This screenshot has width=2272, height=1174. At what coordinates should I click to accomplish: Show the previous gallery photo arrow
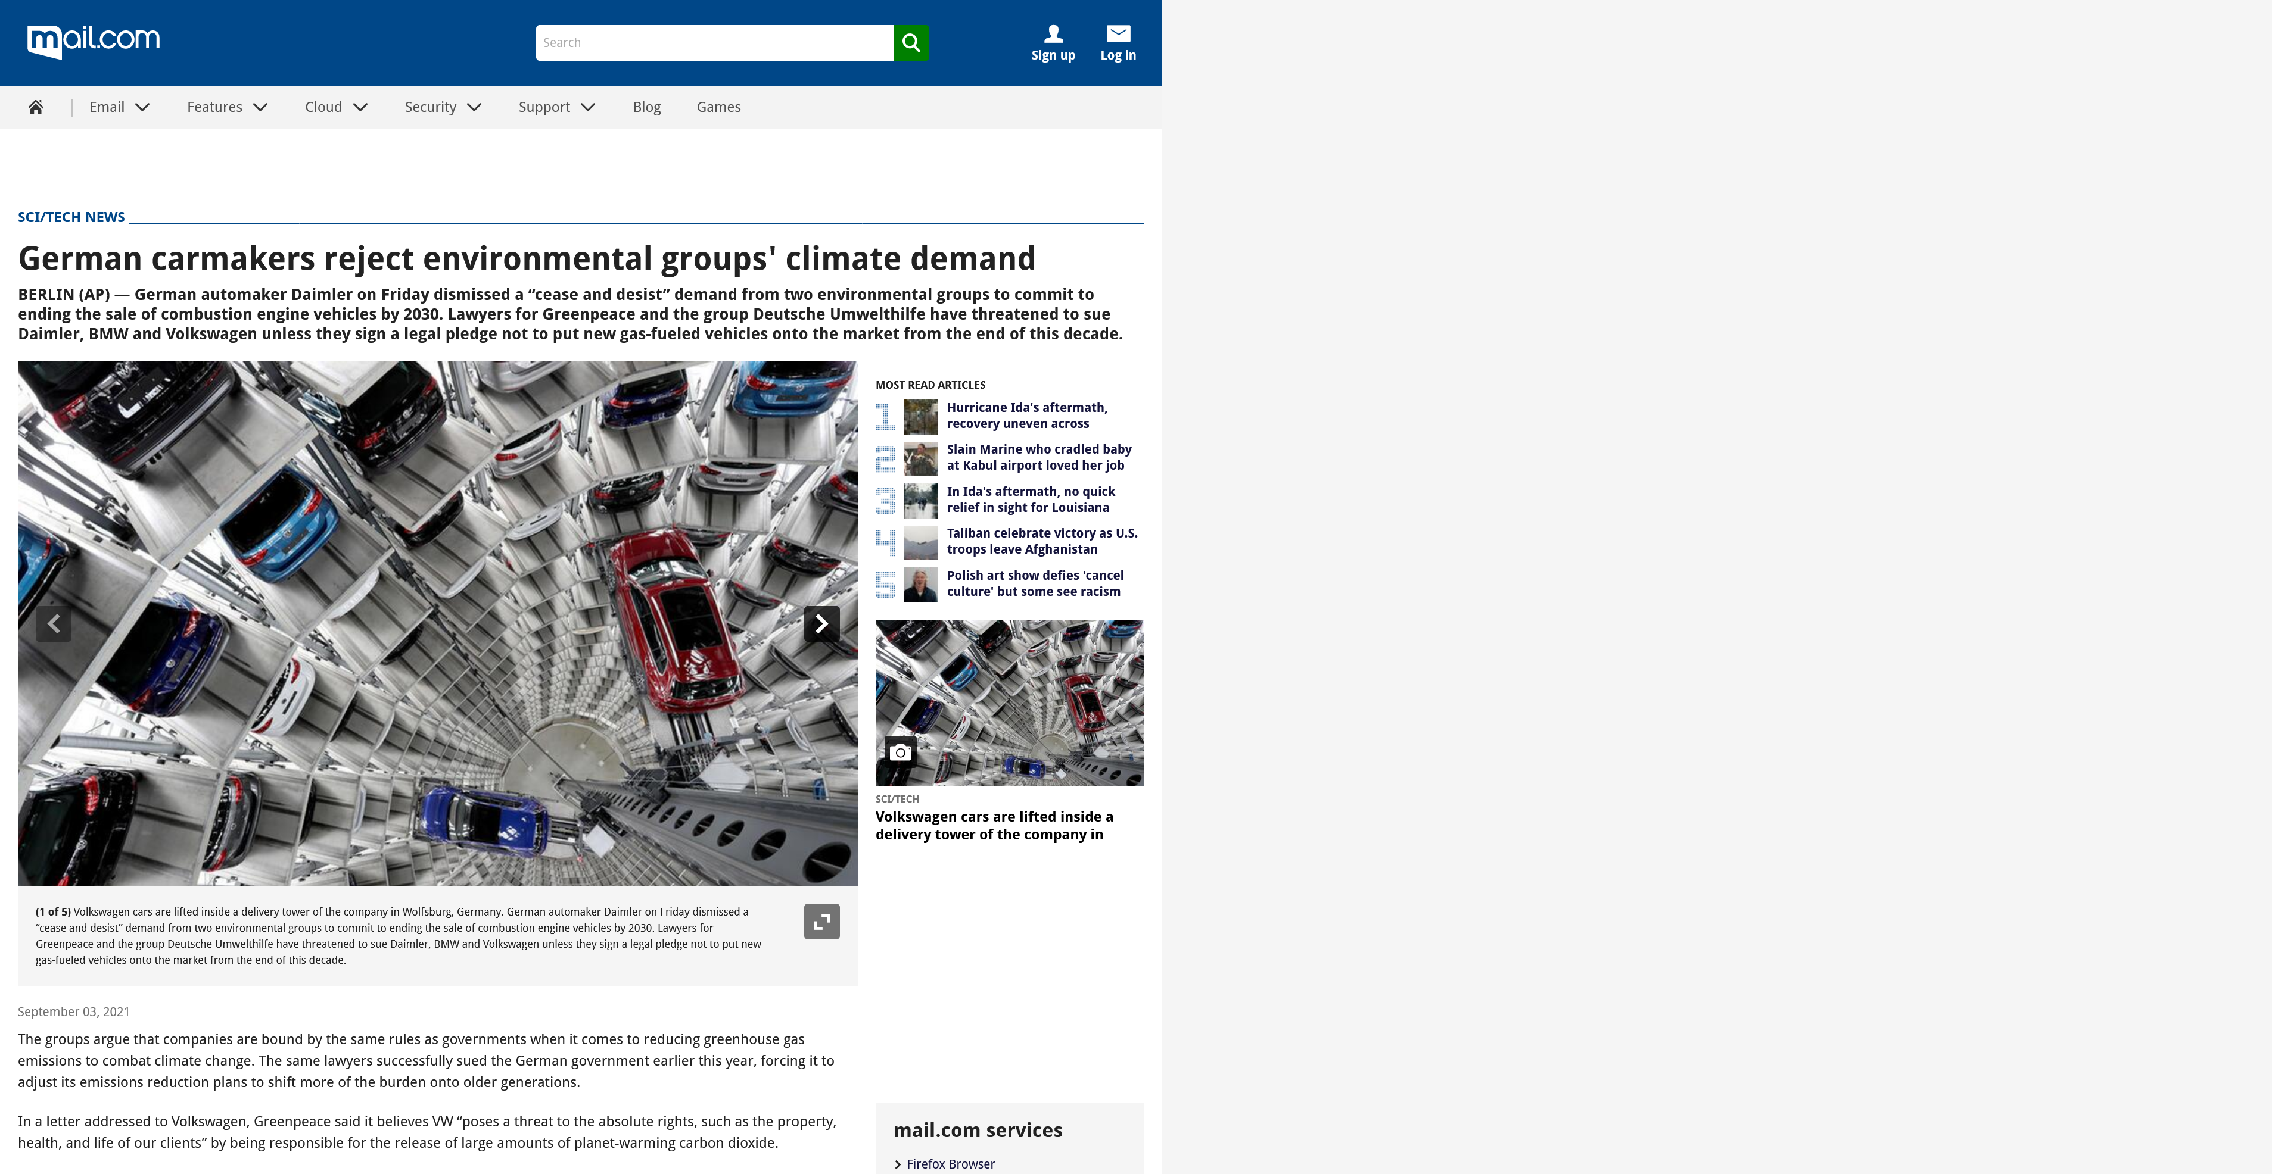(54, 624)
